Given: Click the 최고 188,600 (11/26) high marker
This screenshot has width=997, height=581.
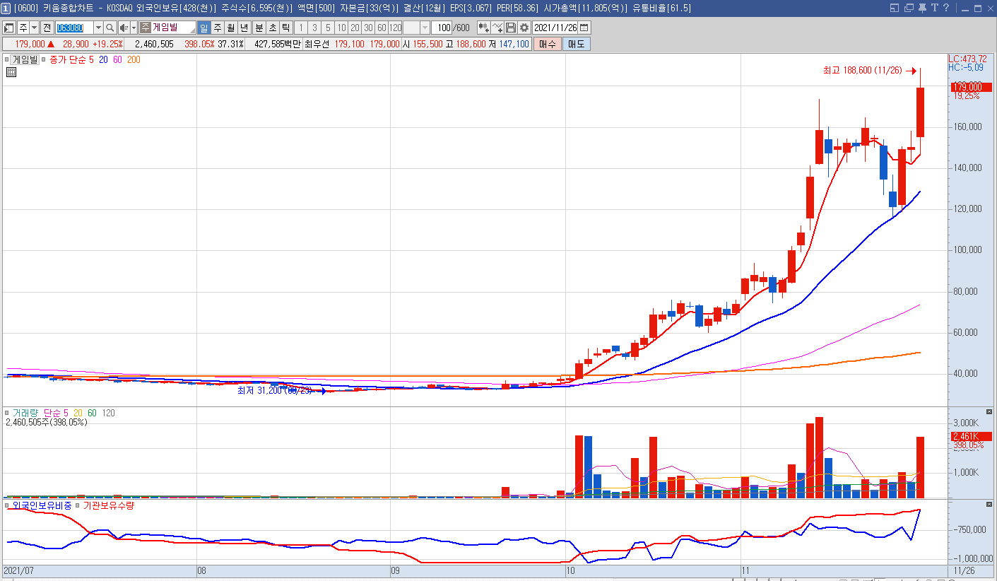Looking at the screenshot, I should [863, 70].
